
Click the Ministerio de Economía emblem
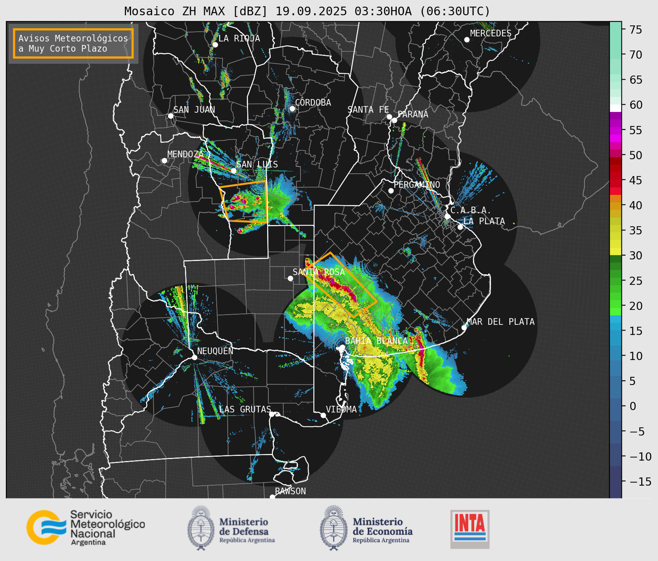334,528
